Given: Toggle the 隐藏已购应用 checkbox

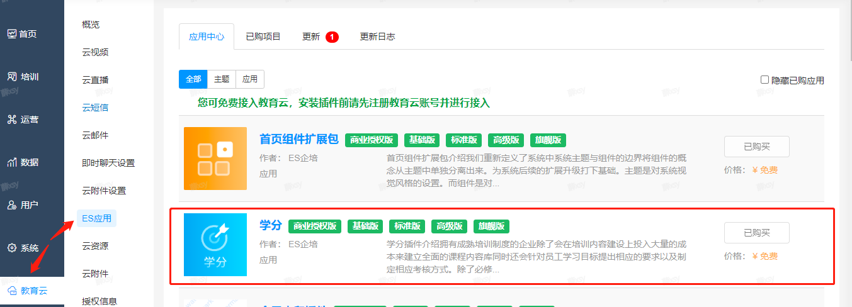Looking at the screenshot, I should pos(765,80).
